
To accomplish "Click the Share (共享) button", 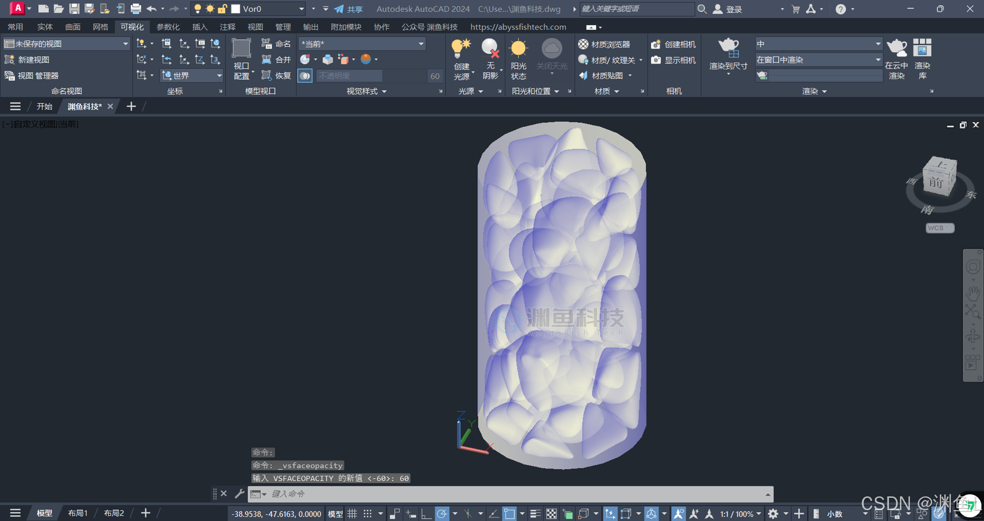I will coord(348,9).
